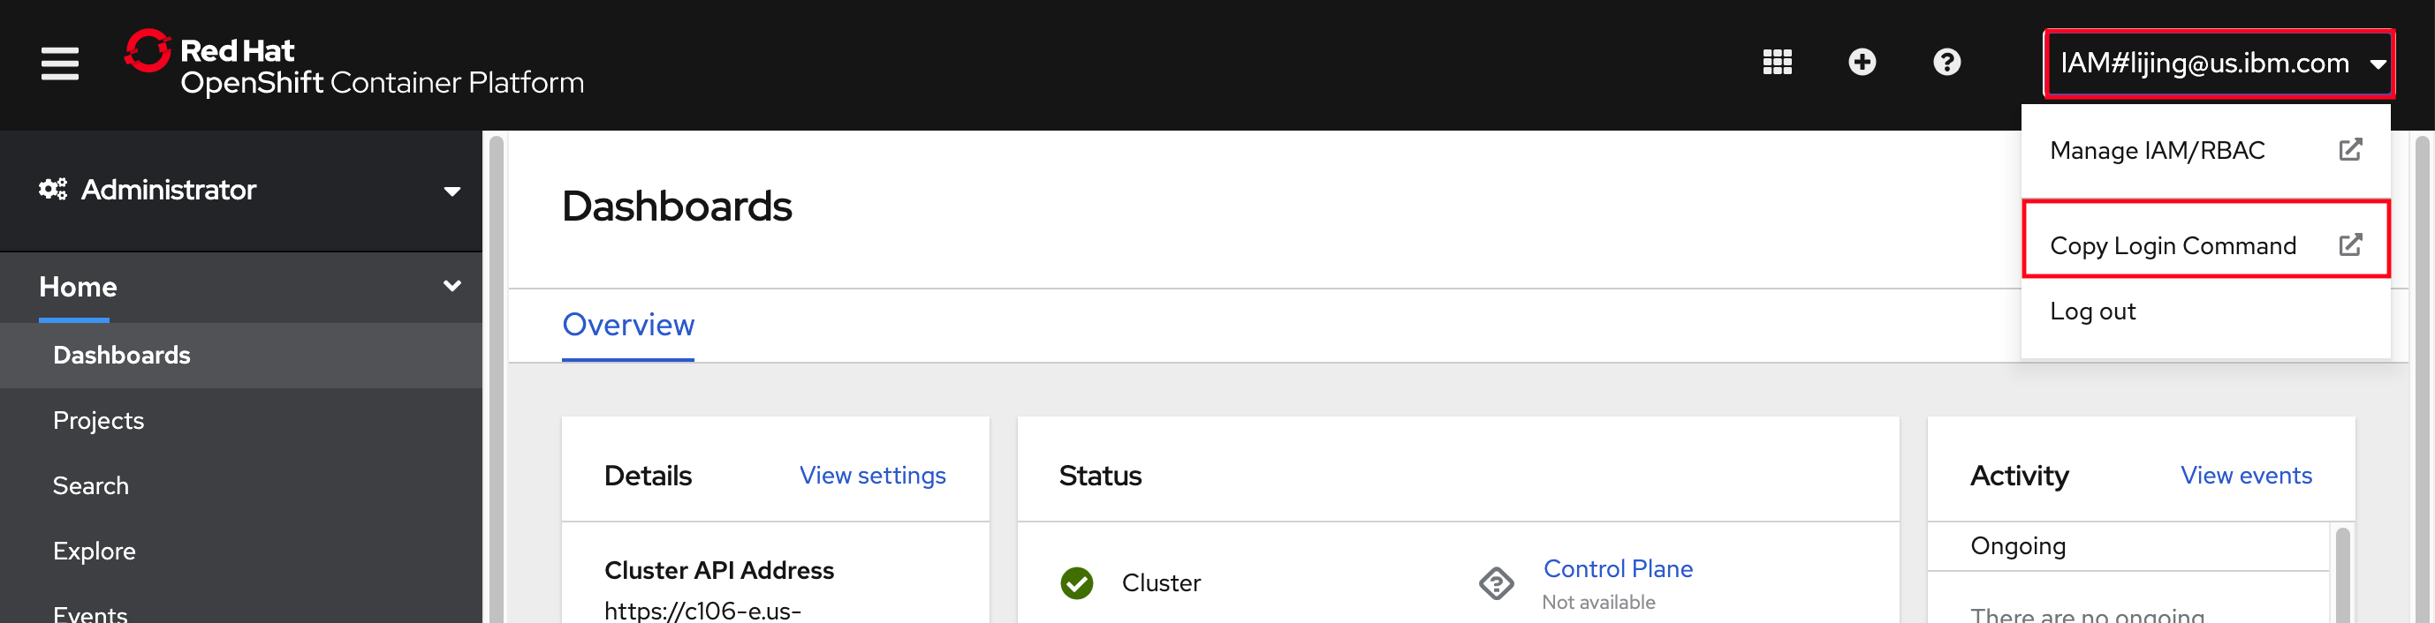
Task: Toggle the hamburger navigation menu
Action: point(59,64)
